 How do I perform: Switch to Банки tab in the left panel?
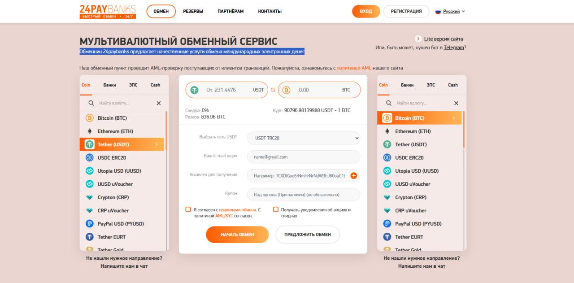(109, 85)
